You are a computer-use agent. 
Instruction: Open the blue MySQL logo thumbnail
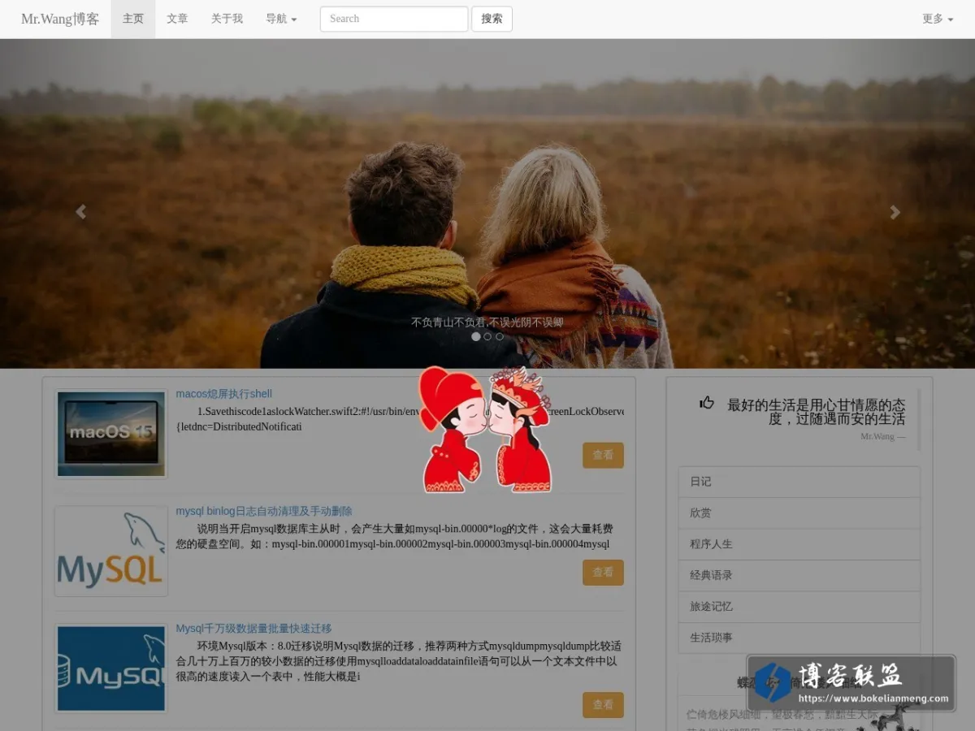click(111, 668)
